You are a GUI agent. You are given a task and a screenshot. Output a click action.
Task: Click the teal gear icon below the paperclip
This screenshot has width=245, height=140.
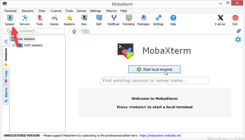[238, 39]
